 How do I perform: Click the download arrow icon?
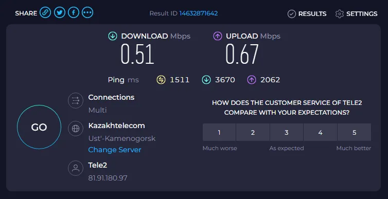click(x=113, y=37)
